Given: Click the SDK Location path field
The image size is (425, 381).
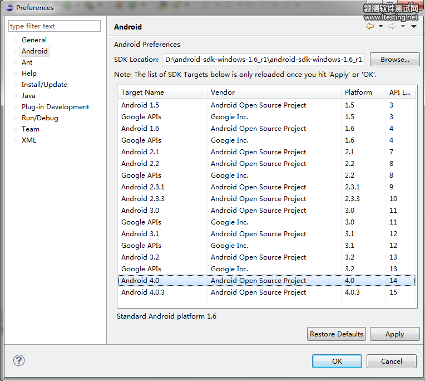Looking at the screenshot, I should (x=264, y=60).
